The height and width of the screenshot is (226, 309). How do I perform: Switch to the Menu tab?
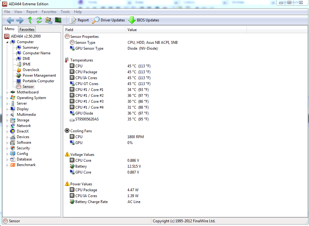10,29
